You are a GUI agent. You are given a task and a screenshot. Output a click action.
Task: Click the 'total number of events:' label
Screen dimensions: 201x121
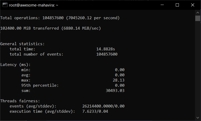36,54
